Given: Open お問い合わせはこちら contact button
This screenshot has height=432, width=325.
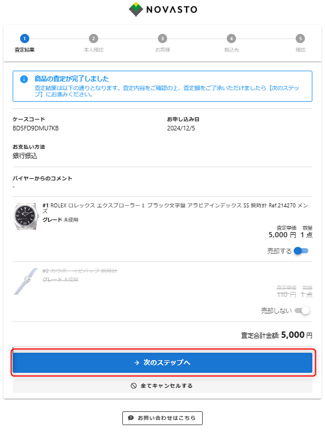Looking at the screenshot, I should (162, 418).
